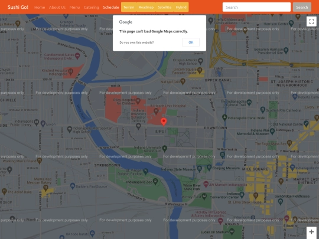Zoom in the map with plus icon
Screen dimensions: 319x239
point(311,232)
